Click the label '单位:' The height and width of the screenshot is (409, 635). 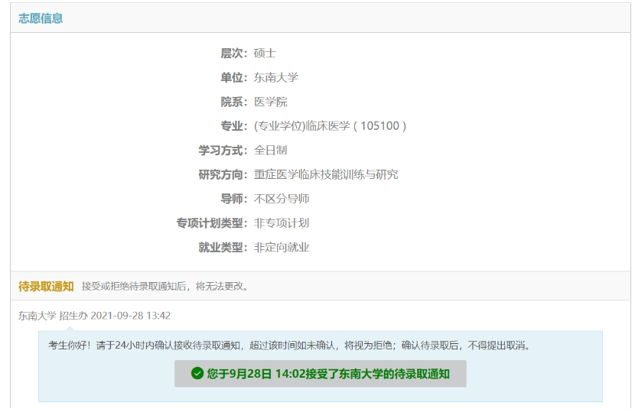tap(234, 77)
